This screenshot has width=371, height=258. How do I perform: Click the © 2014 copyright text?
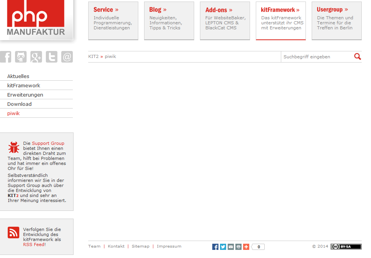(x=320, y=246)
